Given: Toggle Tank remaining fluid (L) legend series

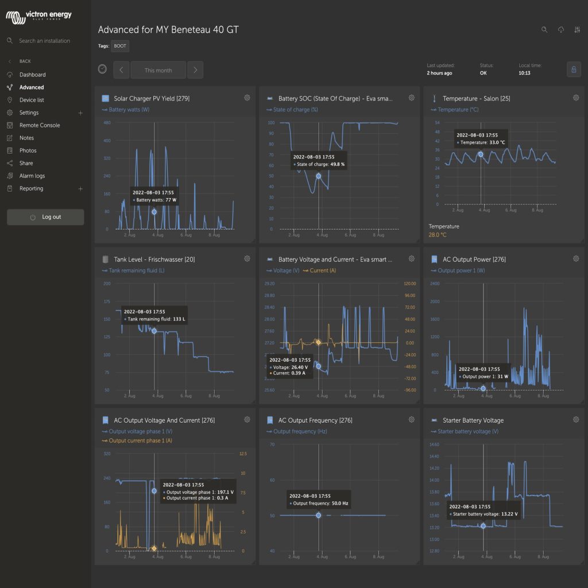Looking at the screenshot, I should [x=133, y=270].
